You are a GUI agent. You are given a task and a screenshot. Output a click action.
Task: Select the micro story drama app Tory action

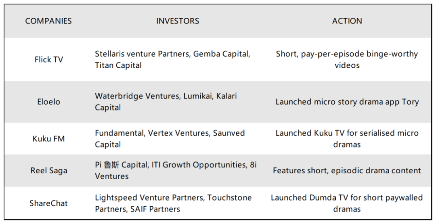click(347, 102)
